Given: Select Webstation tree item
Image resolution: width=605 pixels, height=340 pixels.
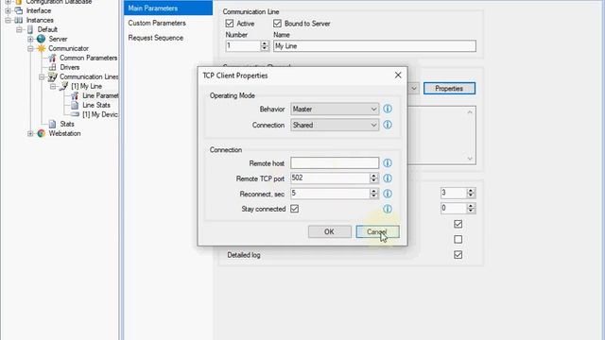Looking at the screenshot, I should [64, 133].
